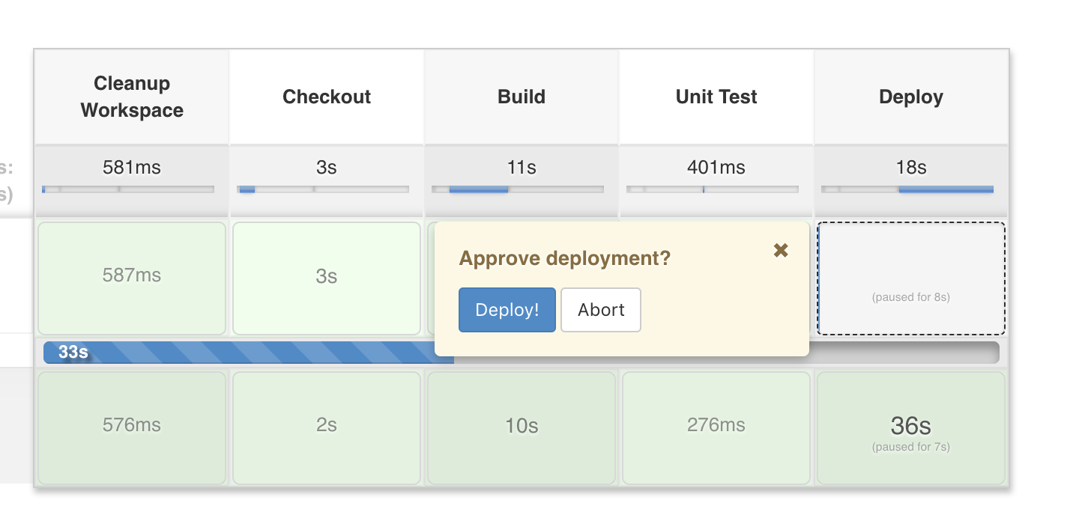Image resolution: width=1085 pixels, height=518 pixels.
Task: Open the 276ms Unit Test cell
Action: click(x=716, y=428)
